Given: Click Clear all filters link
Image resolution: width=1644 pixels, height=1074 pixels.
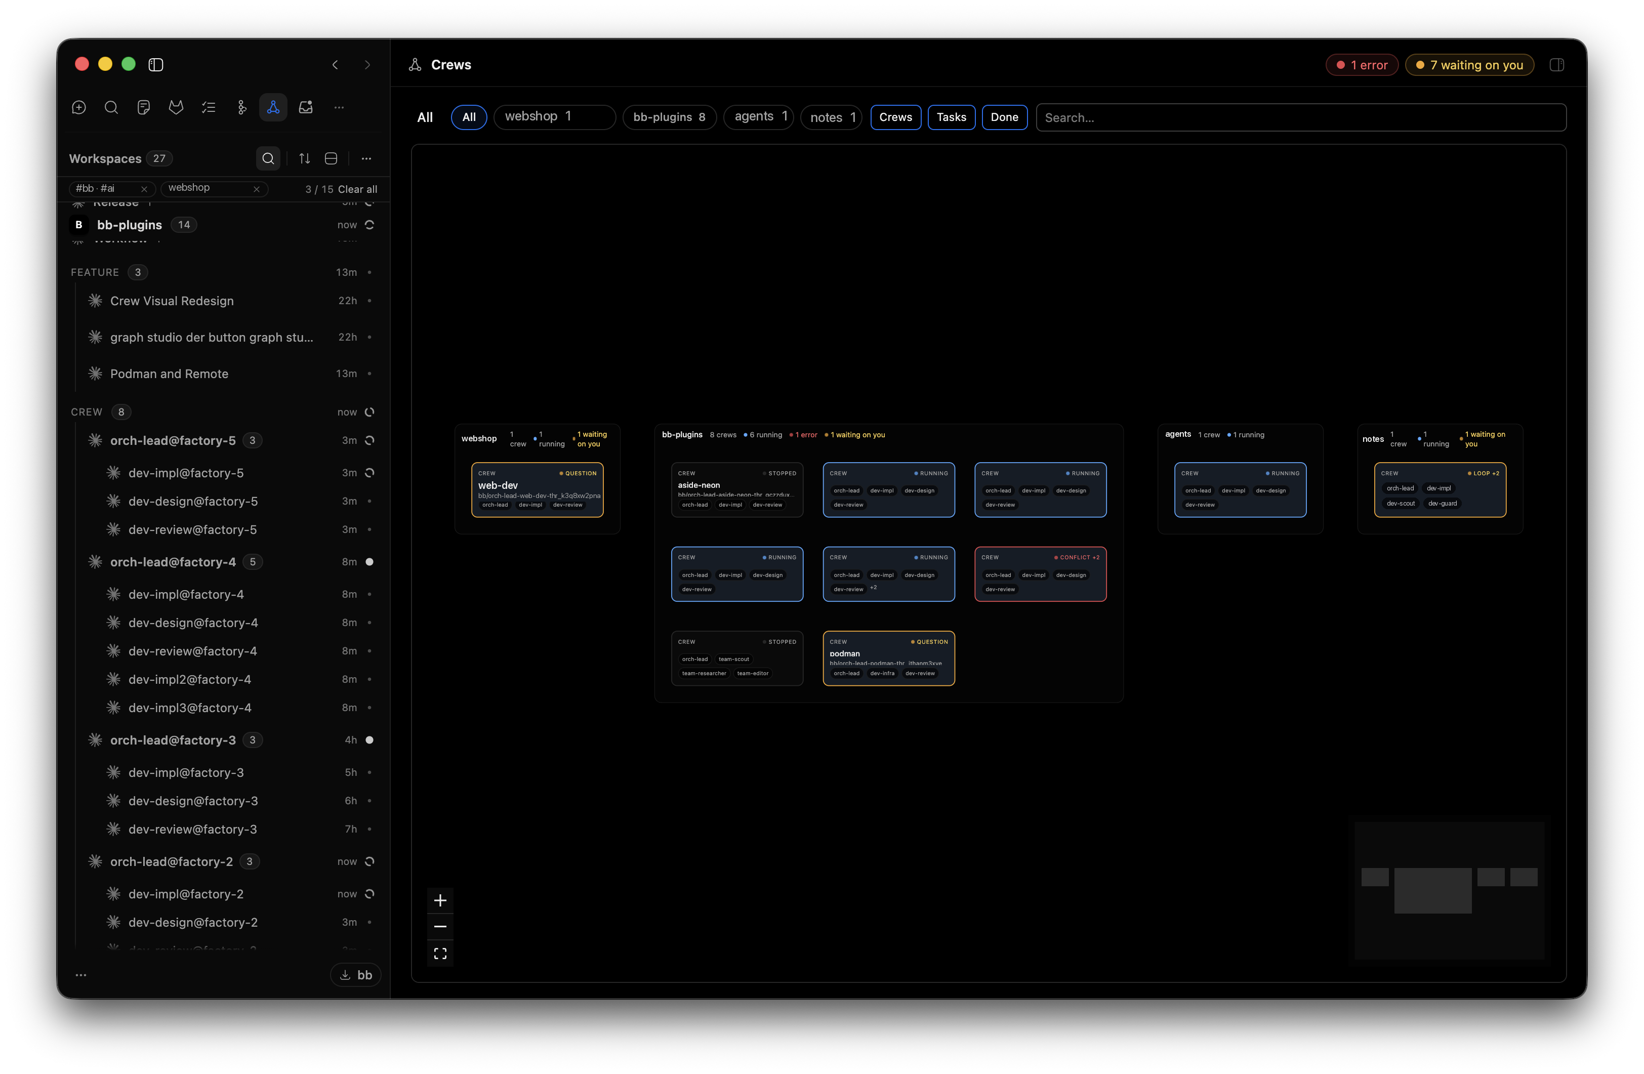Looking at the screenshot, I should pyautogui.click(x=357, y=189).
